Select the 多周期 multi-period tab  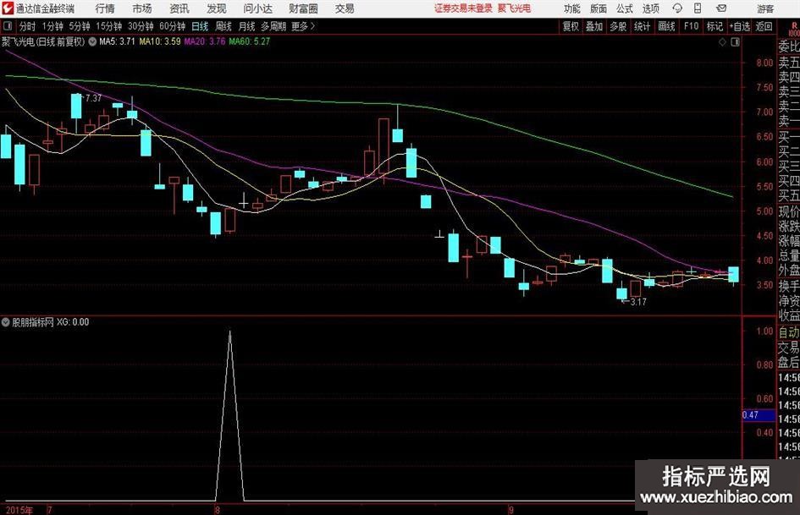click(273, 26)
